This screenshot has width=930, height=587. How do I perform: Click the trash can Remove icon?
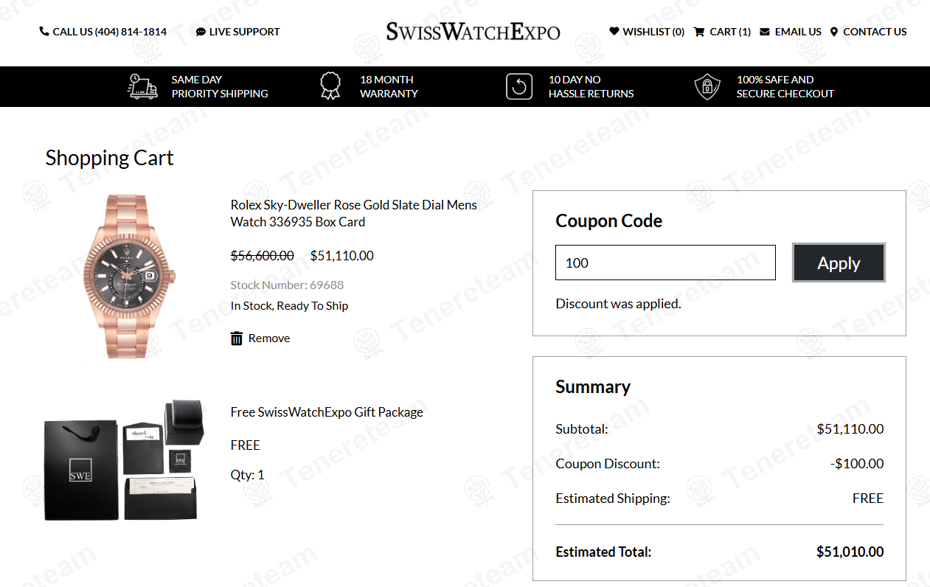point(237,338)
